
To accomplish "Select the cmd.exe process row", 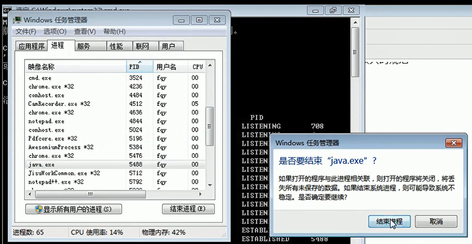I will pyautogui.click(x=115, y=78).
